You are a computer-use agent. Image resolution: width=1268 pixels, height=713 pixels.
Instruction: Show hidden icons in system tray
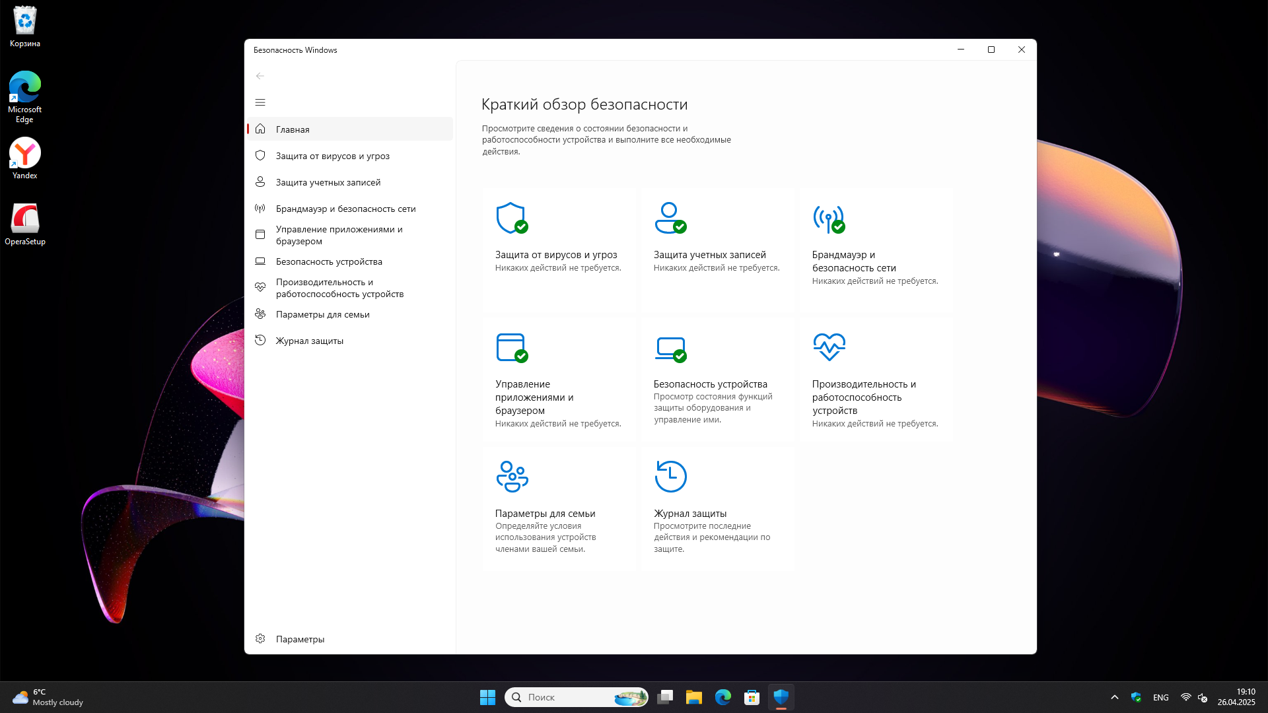click(1115, 697)
